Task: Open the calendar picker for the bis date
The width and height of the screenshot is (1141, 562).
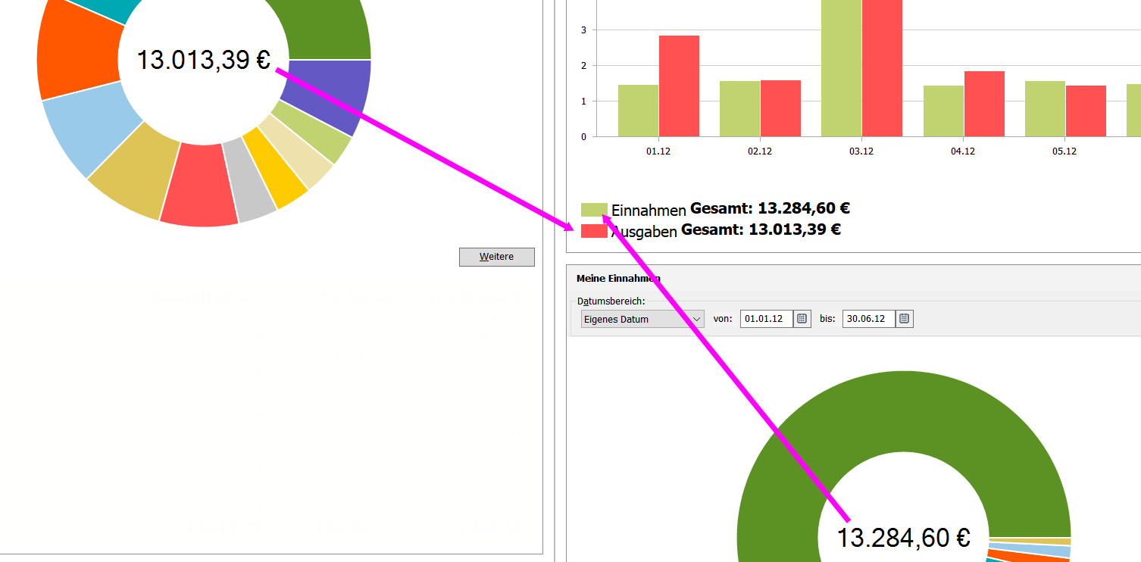Action: point(904,319)
